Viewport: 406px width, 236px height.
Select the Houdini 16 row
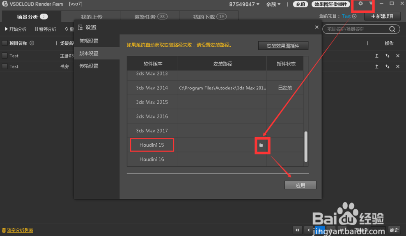pos(215,159)
